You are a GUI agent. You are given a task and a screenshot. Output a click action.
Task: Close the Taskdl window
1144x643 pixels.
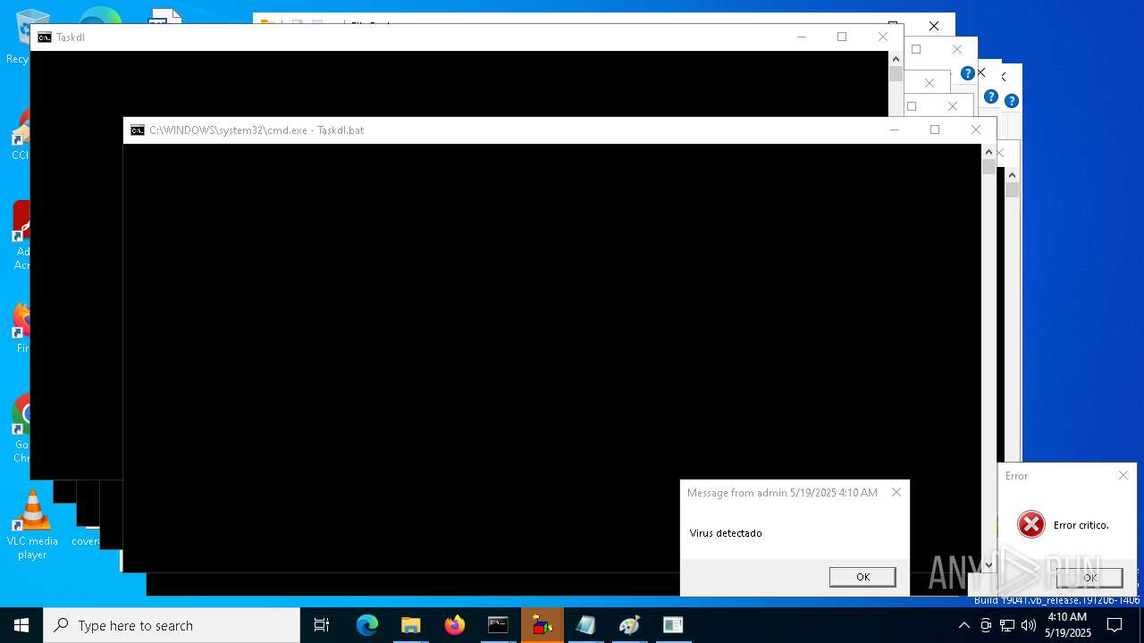click(x=883, y=38)
